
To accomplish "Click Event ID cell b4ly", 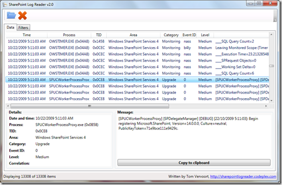I will pos(187,48).
